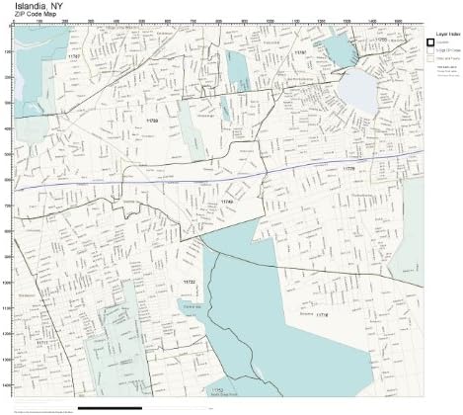Click ZIP code label 11722 on map
Image resolution: width=463 pixels, height=415 pixels.
(190, 283)
